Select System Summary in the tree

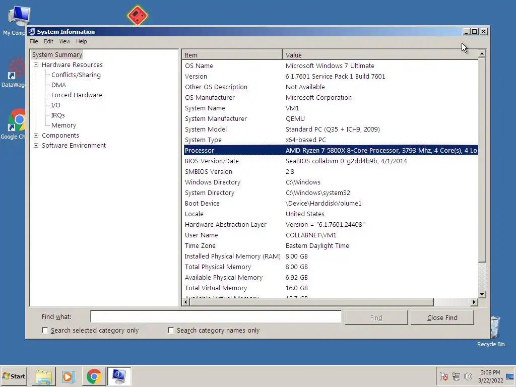click(x=57, y=54)
